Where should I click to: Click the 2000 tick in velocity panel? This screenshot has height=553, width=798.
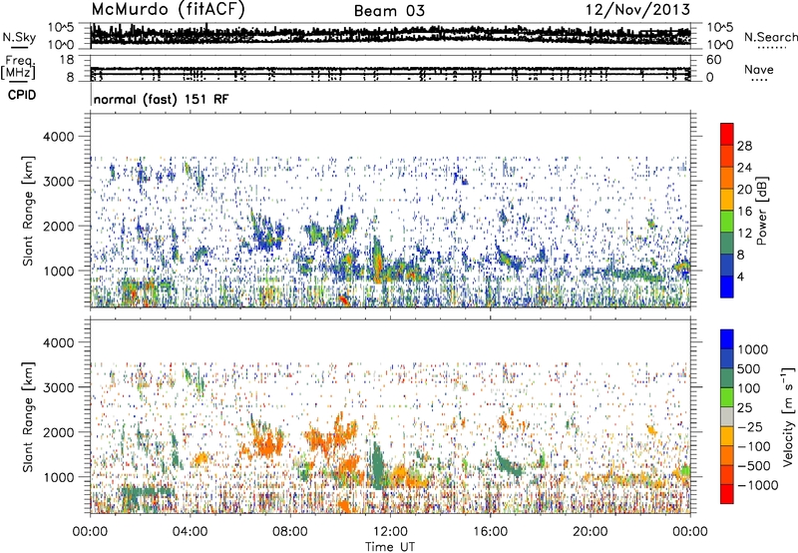tap(59, 432)
